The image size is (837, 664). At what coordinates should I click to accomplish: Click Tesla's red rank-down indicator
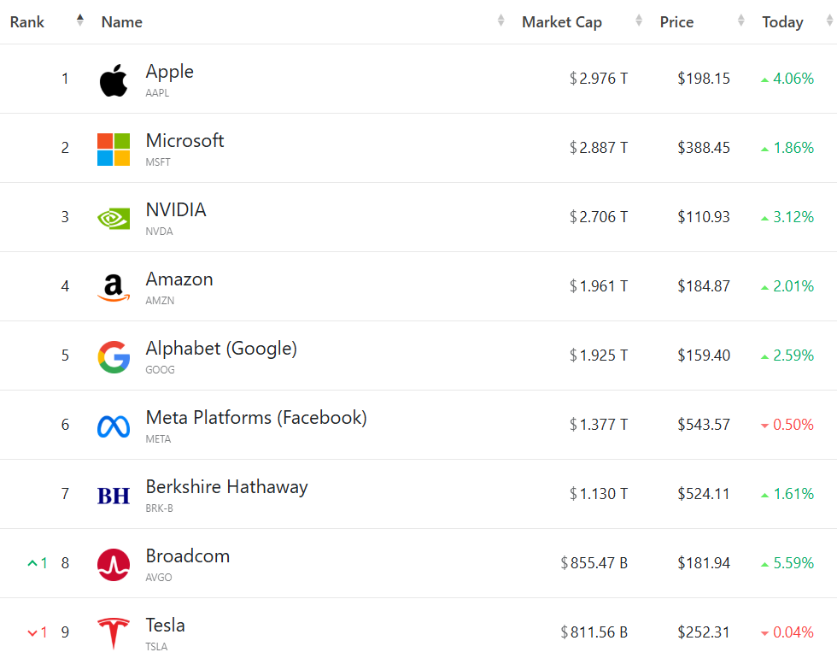tap(37, 632)
